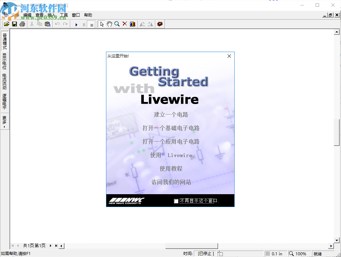The width and height of the screenshot is (341, 257).
Task: Click the save icon
Action: (x=15, y=24)
